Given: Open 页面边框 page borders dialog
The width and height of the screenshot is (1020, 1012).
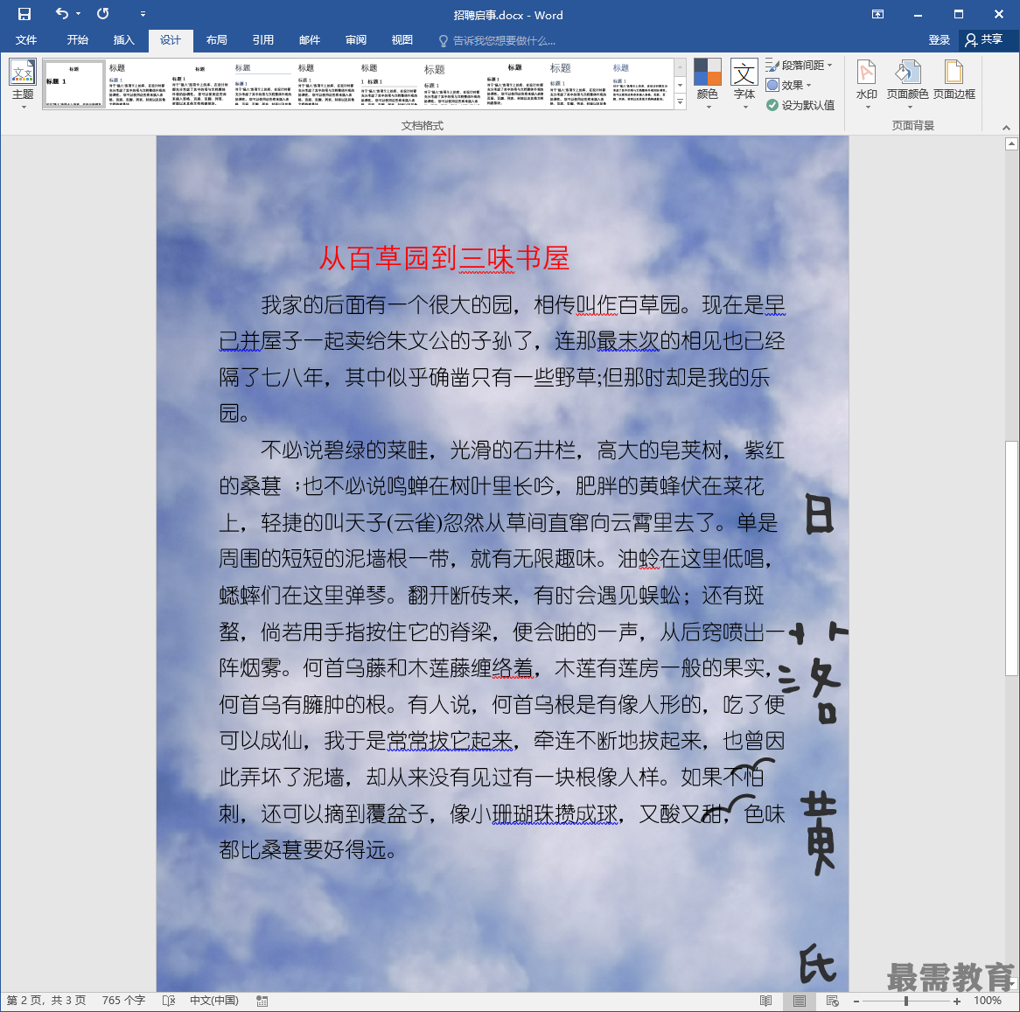Looking at the screenshot, I should tap(954, 80).
